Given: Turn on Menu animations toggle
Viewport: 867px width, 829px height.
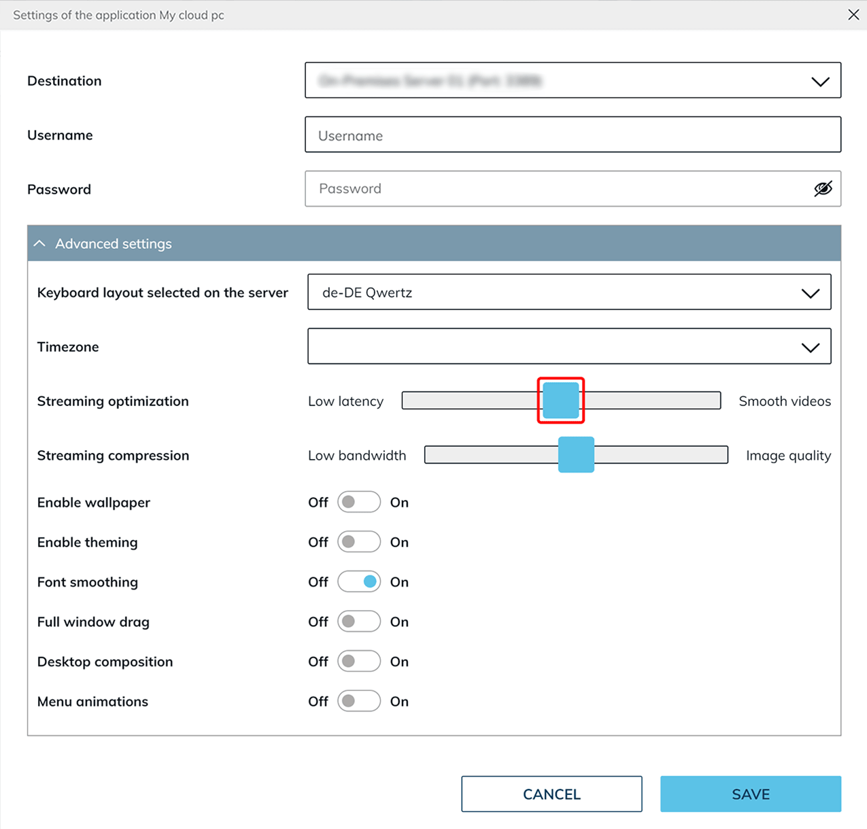Looking at the screenshot, I should click(359, 701).
